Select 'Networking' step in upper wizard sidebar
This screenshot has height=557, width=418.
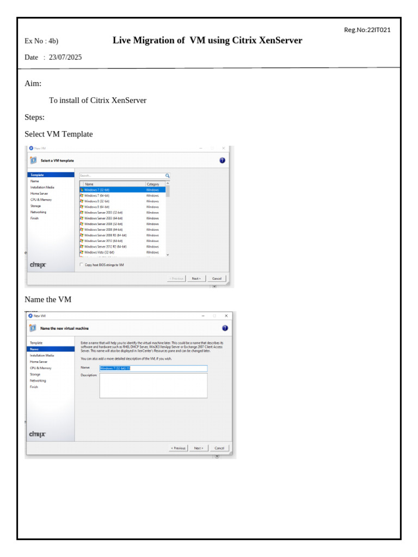(38, 212)
